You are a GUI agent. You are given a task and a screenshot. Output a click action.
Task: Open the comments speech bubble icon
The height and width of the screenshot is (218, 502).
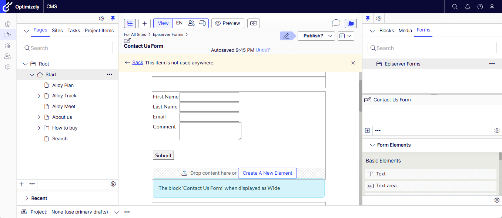tap(336, 23)
